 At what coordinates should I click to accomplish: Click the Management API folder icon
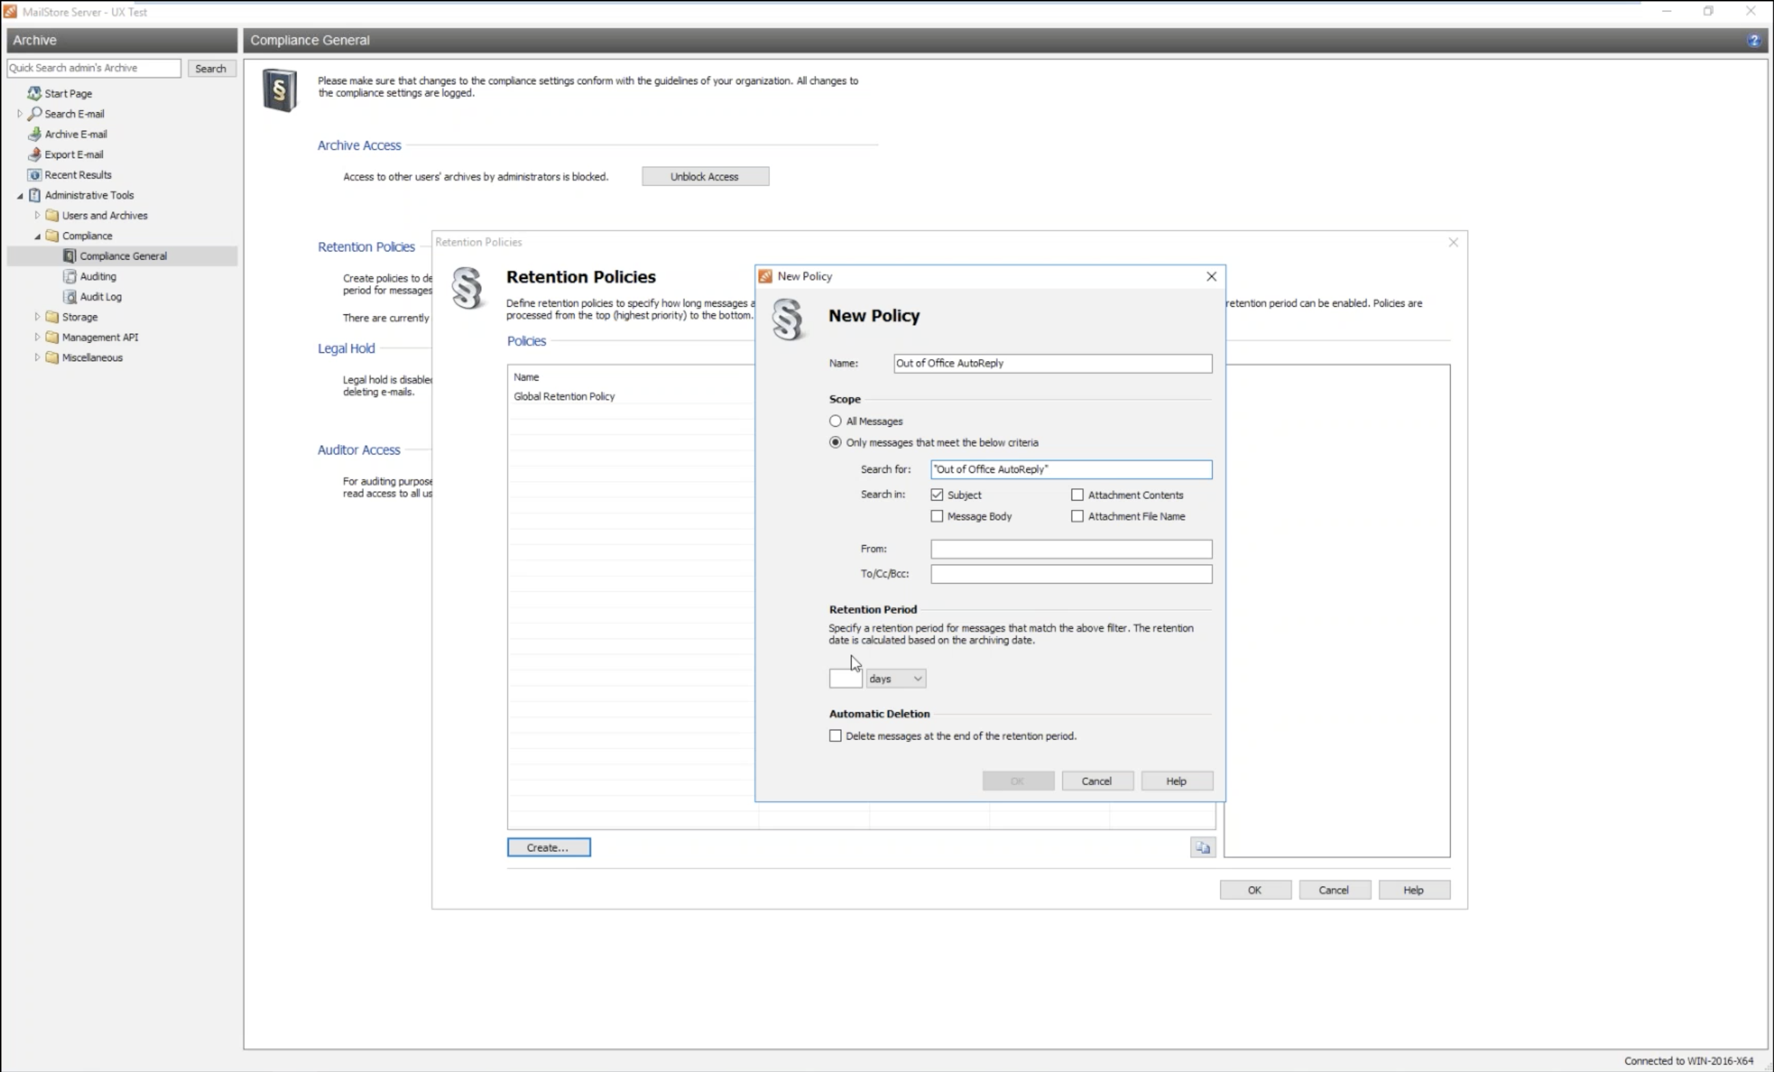coord(52,337)
